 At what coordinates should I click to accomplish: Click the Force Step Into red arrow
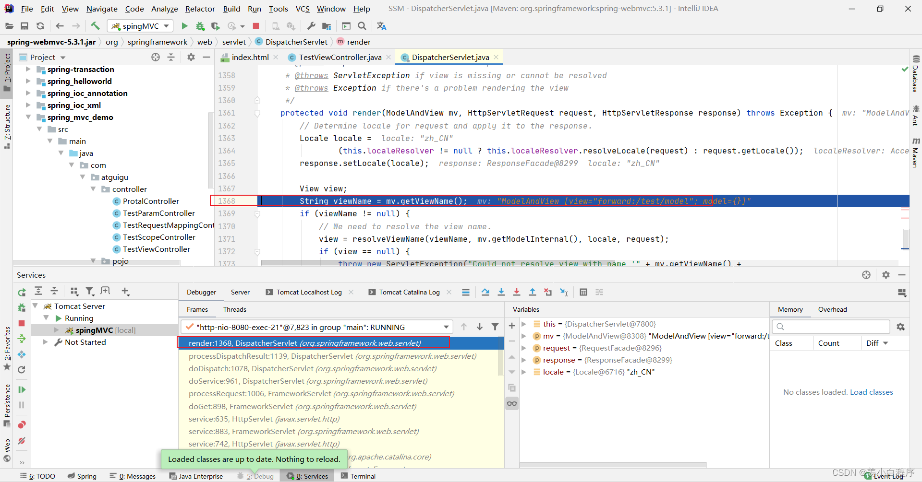(517, 292)
